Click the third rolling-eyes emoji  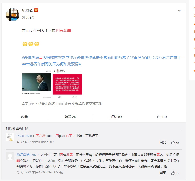tap(37, 44)
